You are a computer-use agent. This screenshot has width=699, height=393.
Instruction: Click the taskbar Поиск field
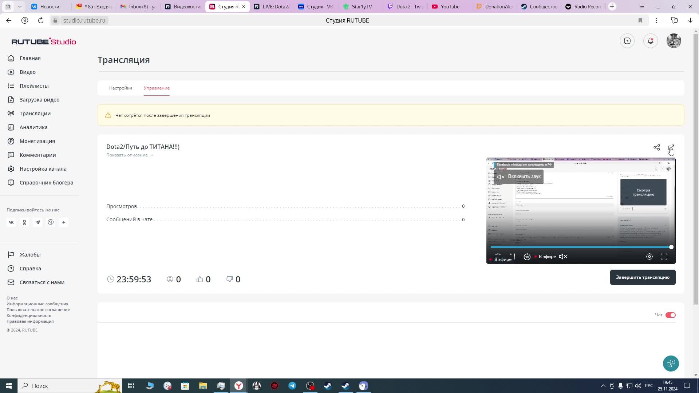click(x=69, y=386)
